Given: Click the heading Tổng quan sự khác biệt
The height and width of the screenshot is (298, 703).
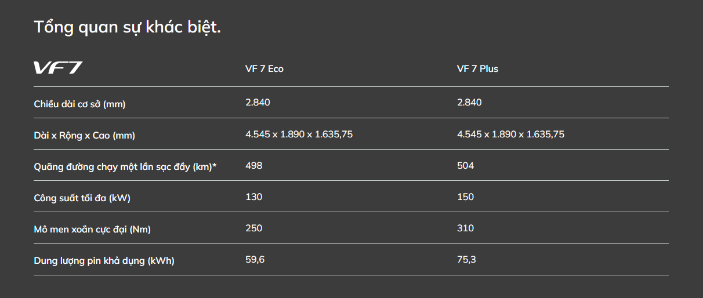Looking at the screenshot, I should pos(127,27).
